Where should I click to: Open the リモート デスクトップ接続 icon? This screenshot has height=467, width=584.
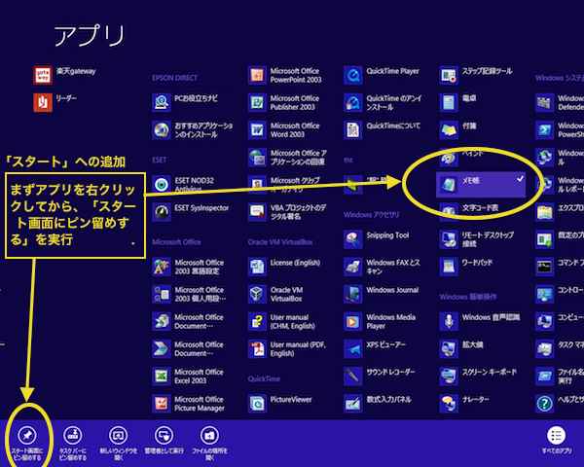(449, 239)
